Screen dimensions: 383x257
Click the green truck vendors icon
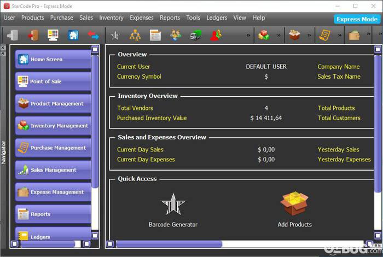tap(196, 35)
